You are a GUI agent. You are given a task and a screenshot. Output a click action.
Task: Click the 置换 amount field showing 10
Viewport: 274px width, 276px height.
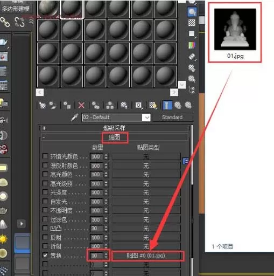97,256
